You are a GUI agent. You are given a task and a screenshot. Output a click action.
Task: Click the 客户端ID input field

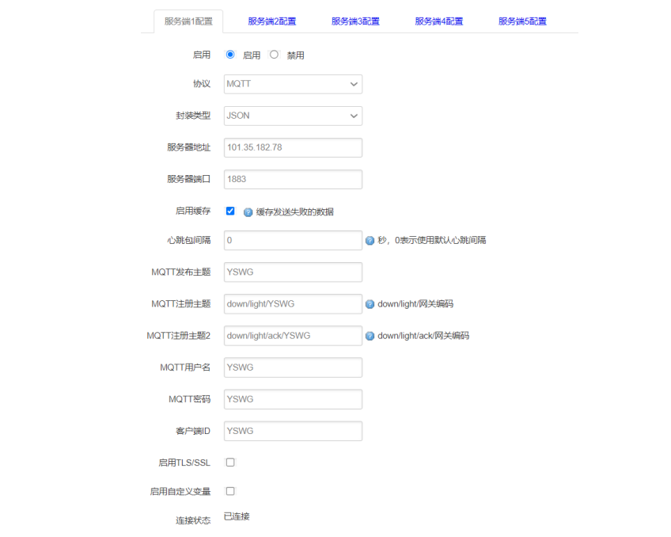[292, 430]
